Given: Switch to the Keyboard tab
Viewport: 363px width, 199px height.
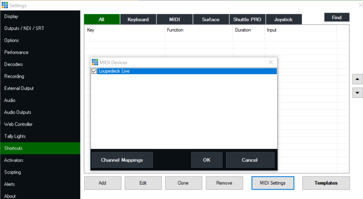Looking at the screenshot, I should [138, 19].
